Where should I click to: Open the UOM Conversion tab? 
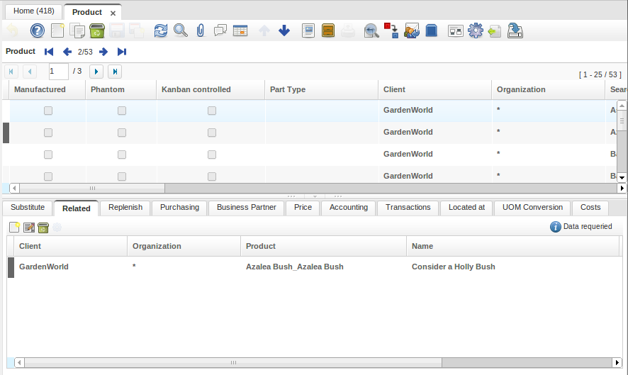[x=532, y=208]
